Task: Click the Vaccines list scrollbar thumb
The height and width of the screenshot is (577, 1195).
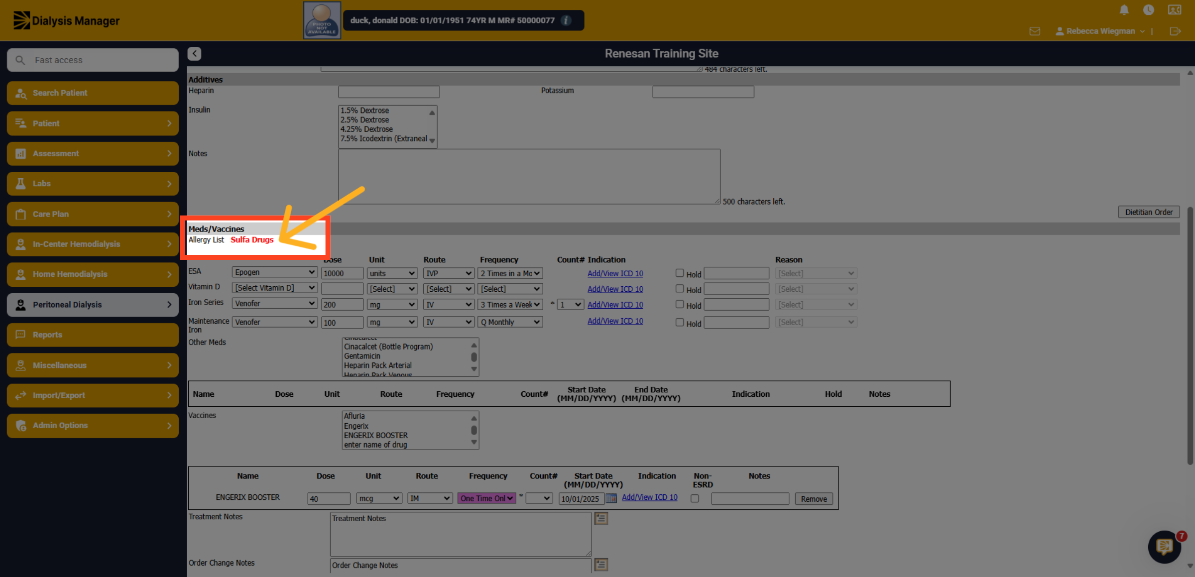Action: 474,430
